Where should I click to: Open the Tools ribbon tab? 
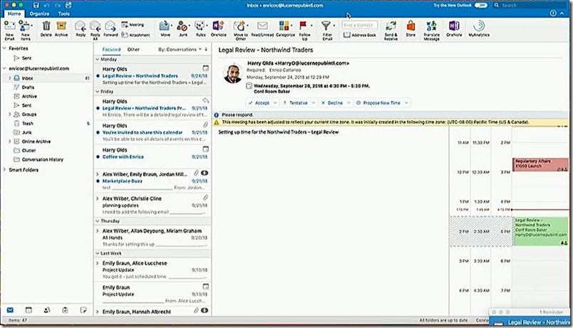click(63, 14)
